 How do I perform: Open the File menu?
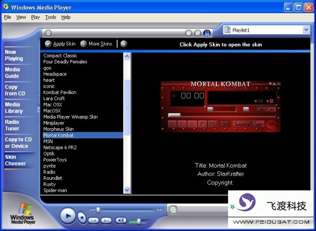click(x=7, y=17)
